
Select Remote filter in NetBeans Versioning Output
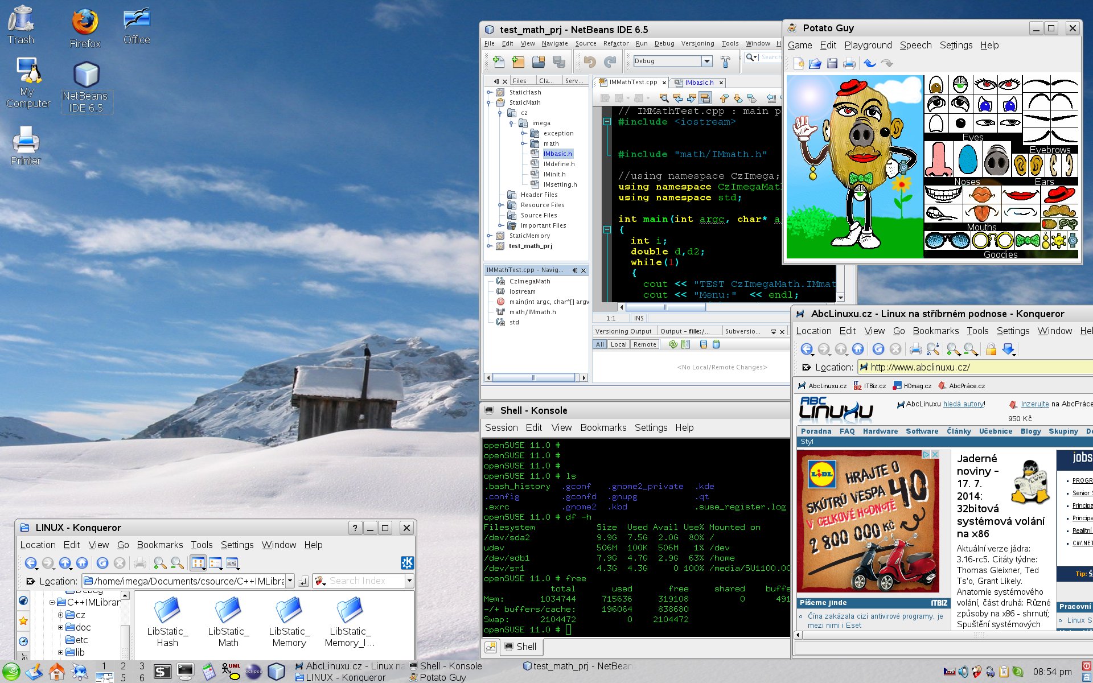644,344
